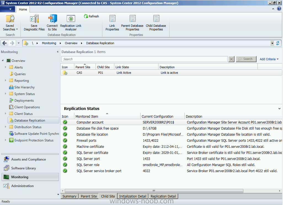Open the help icon in ribbon corner

point(279,9)
